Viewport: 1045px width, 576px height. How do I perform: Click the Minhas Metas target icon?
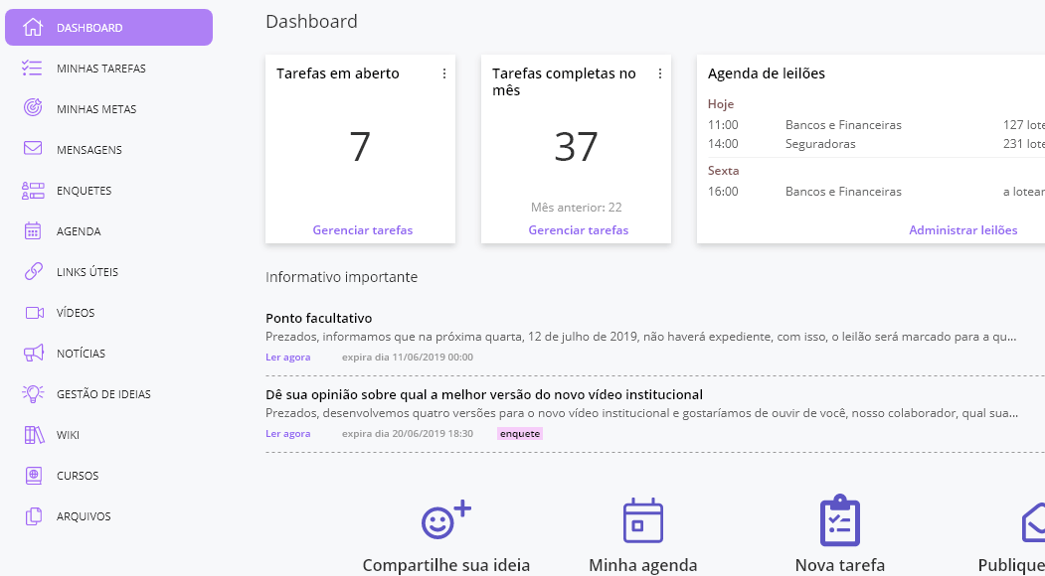(x=33, y=107)
